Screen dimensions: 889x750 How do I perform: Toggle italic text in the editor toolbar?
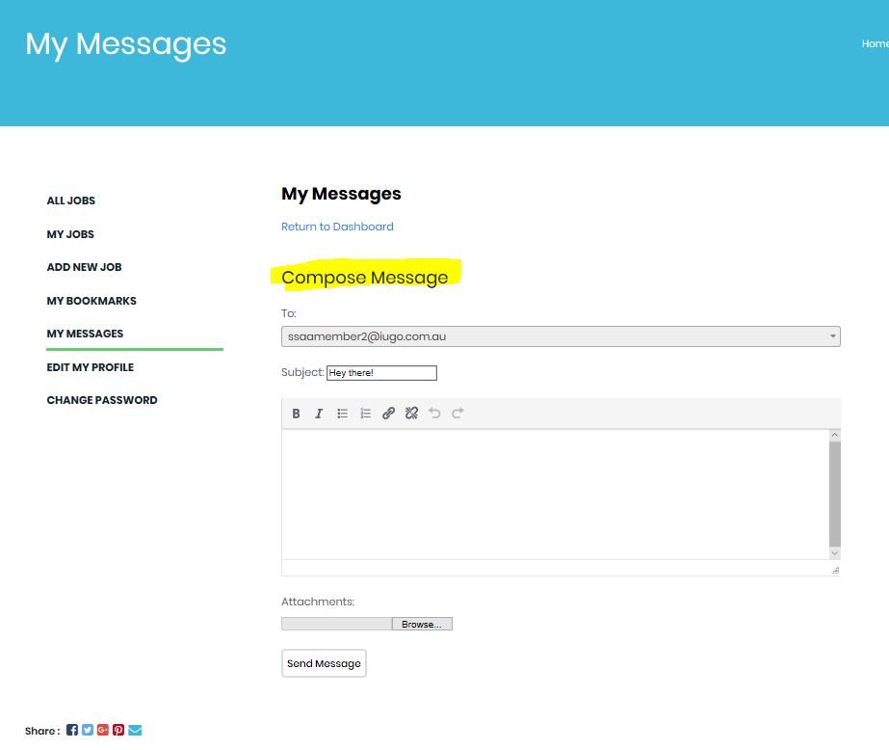coord(319,414)
